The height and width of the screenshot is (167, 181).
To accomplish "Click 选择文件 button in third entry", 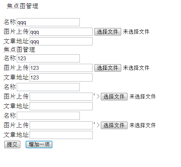I will (114, 96).
